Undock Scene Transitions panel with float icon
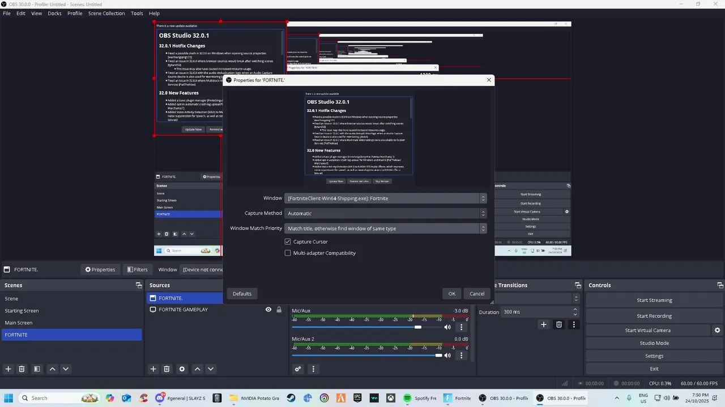 coord(578,285)
